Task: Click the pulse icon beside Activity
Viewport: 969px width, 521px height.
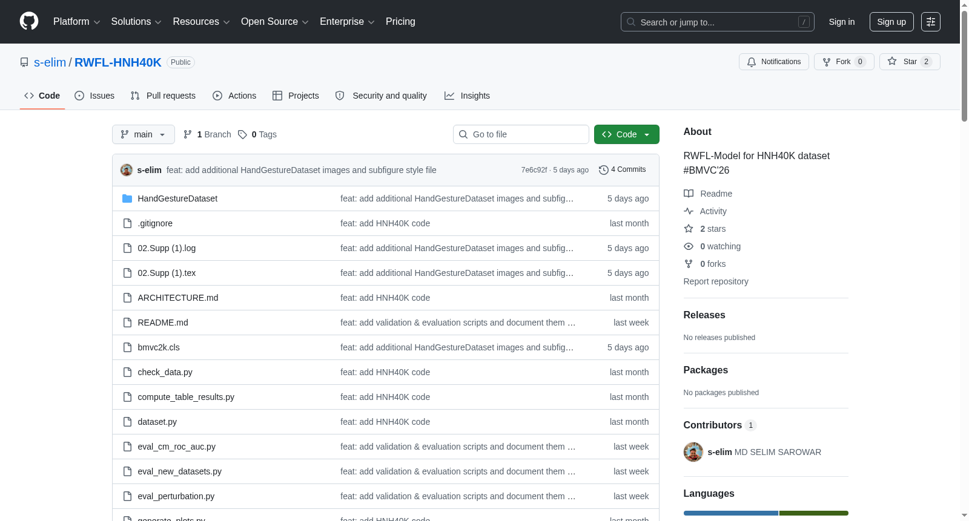Action: tap(689, 211)
